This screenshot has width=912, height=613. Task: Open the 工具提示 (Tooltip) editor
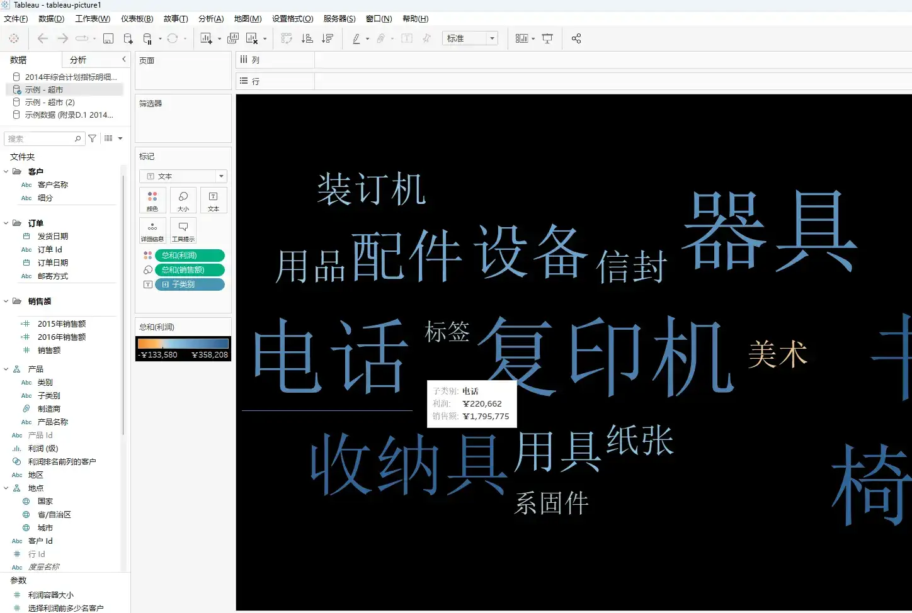coord(183,230)
